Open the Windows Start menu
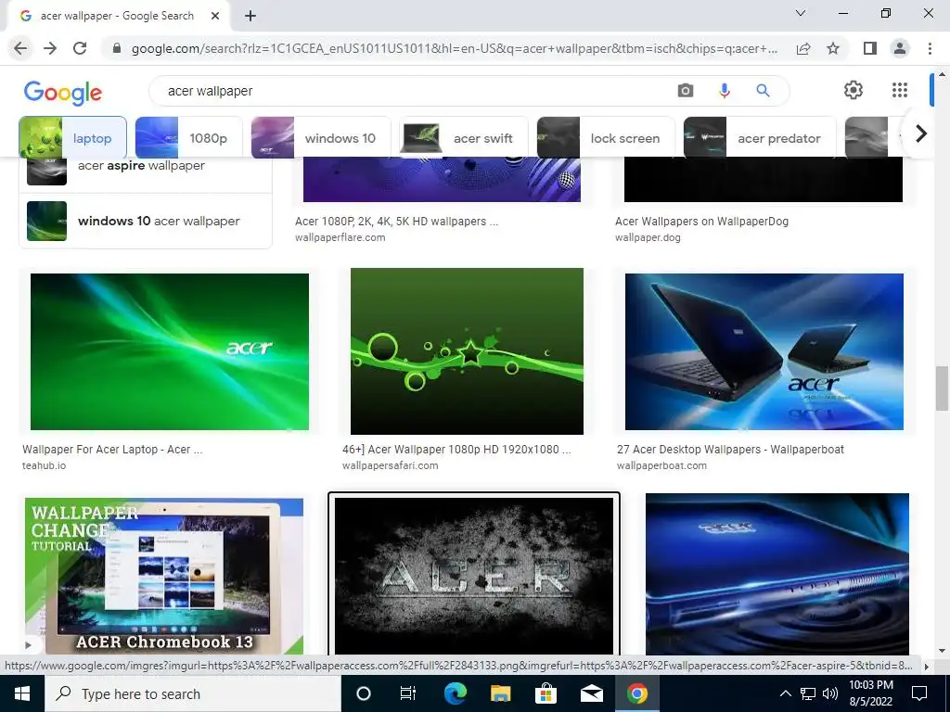950x712 pixels. pyautogui.click(x=22, y=693)
